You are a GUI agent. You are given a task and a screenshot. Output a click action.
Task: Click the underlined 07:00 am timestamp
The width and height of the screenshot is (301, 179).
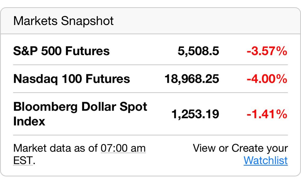123,148
